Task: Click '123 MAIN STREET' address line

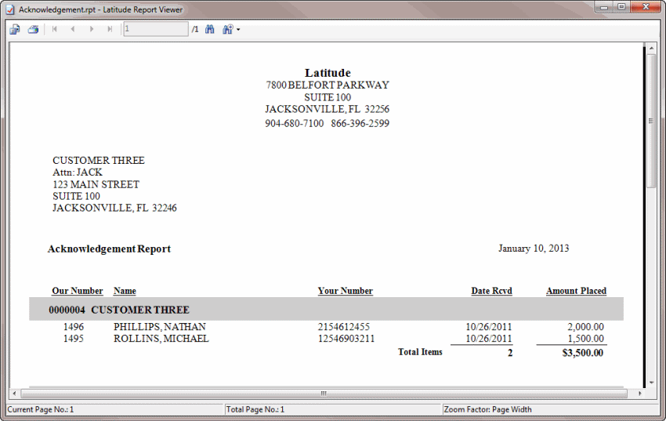Action: point(96,184)
